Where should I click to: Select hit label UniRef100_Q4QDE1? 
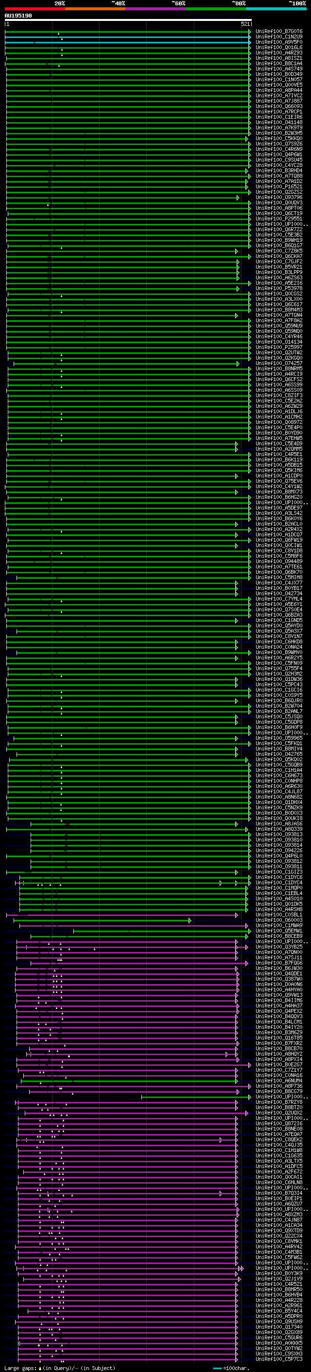(x=279, y=973)
